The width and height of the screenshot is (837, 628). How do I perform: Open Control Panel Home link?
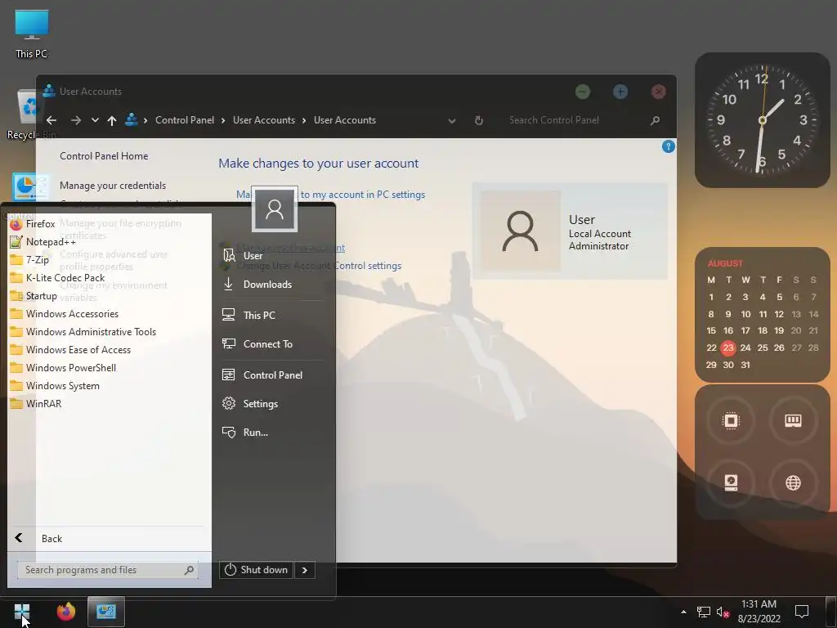coord(104,156)
